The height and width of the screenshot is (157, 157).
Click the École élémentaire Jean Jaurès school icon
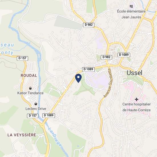(131, 7)
